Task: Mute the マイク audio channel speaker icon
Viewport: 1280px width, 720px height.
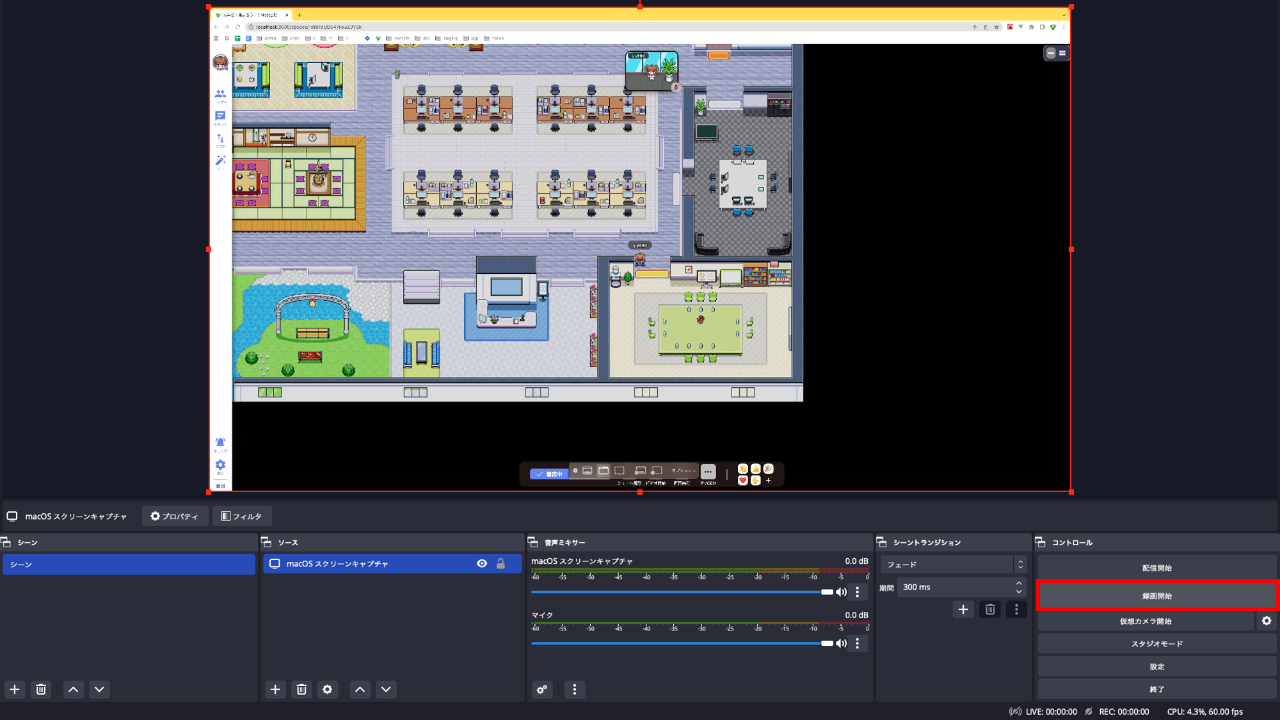Action: tap(841, 643)
